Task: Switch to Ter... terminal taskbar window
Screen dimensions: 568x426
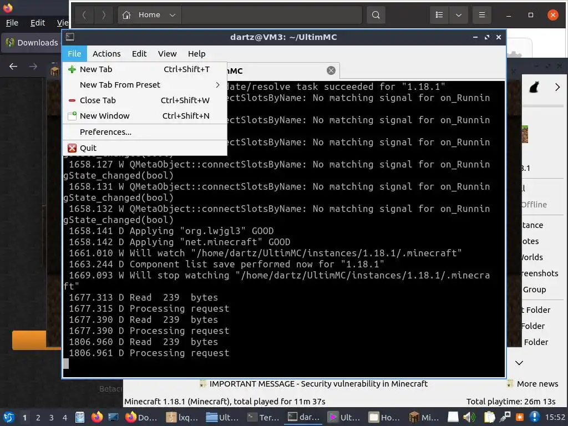Action: [x=263, y=417]
